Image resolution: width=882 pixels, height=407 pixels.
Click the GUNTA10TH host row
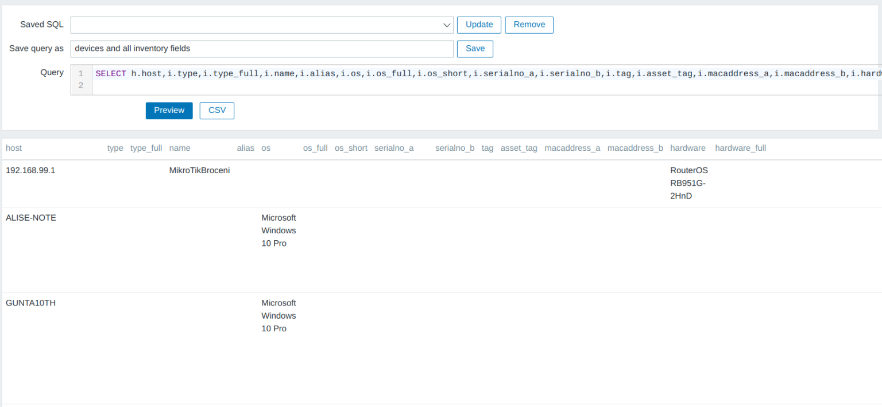30,303
